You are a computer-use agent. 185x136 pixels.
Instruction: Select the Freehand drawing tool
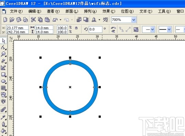3,61
